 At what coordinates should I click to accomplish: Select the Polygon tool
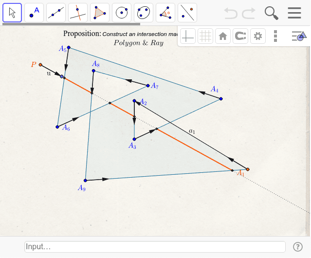click(100, 13)
